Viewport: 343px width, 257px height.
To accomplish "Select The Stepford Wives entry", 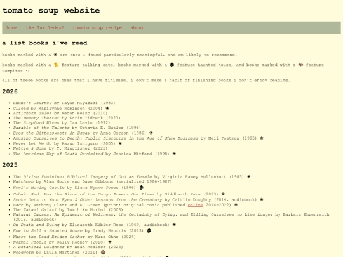I will [62, 123].
